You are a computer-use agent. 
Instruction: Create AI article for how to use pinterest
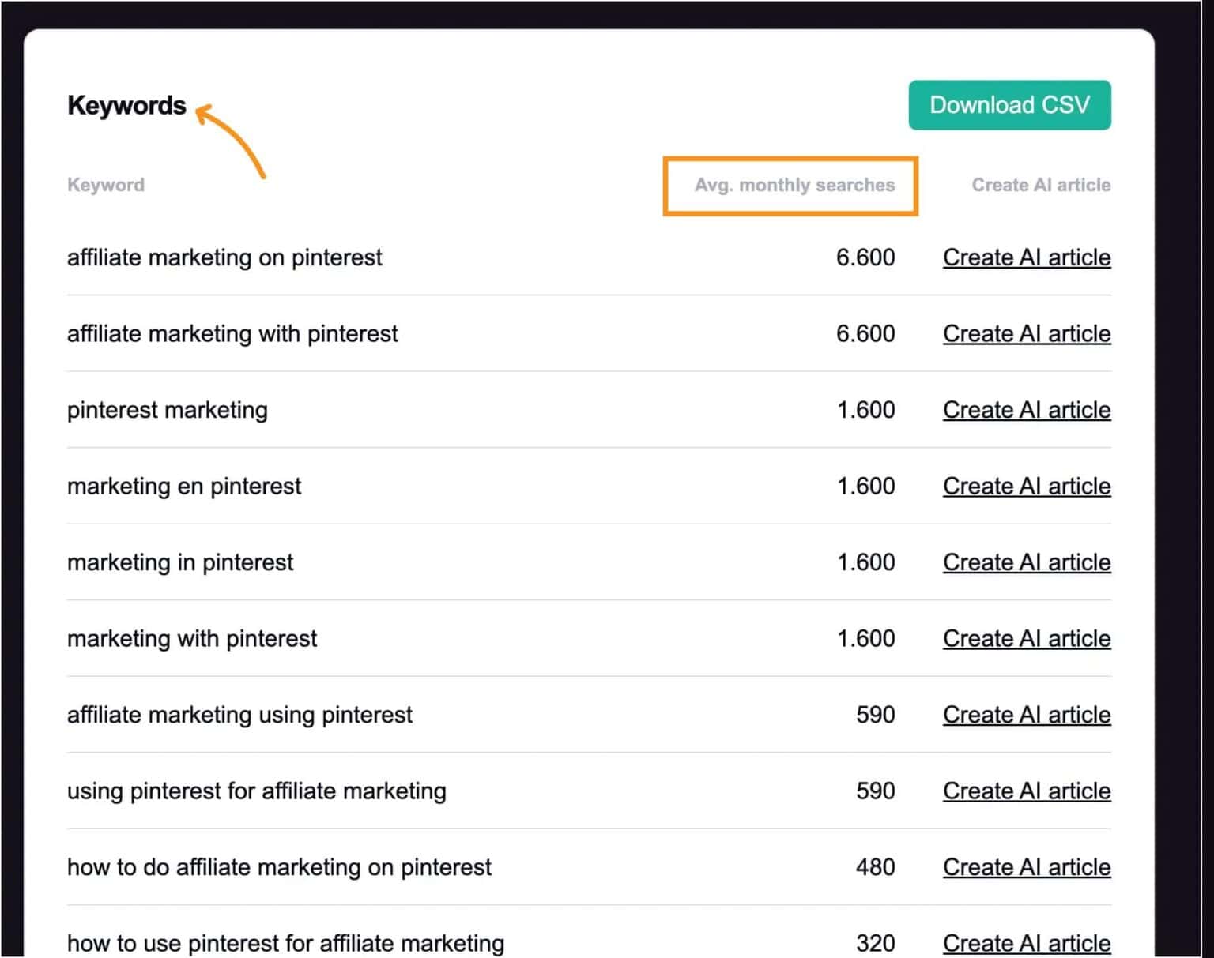click(x=1026, y=943)
